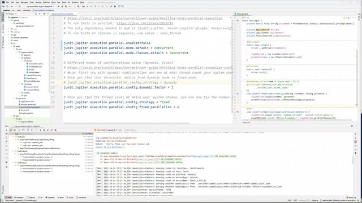Open Run panel settings gear
Viewport: 362px width, 203px height.
tap(352, 126)
